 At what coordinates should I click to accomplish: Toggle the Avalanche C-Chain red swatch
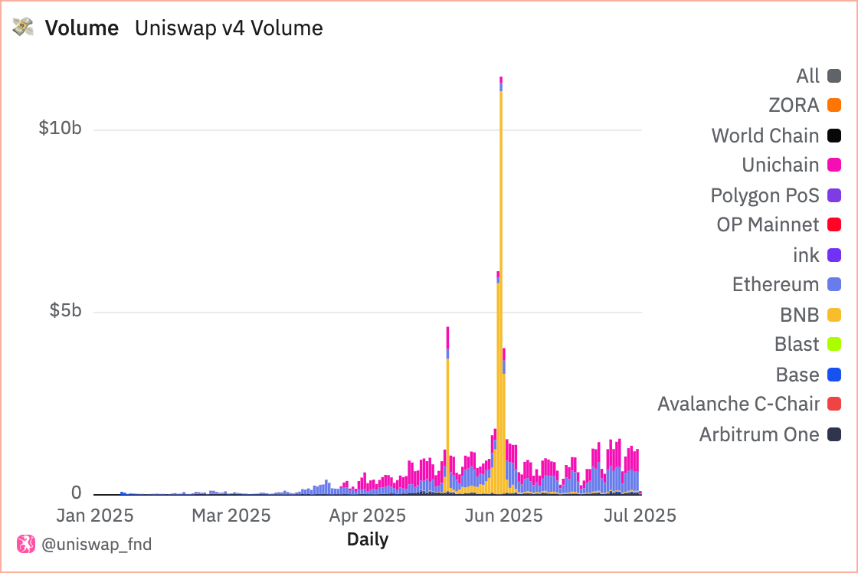pos(834,404)
